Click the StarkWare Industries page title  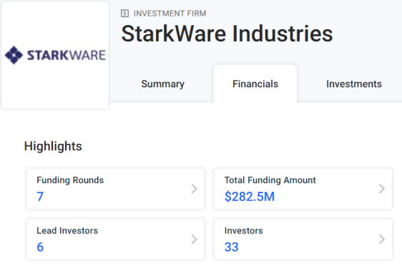click(227, 34)
